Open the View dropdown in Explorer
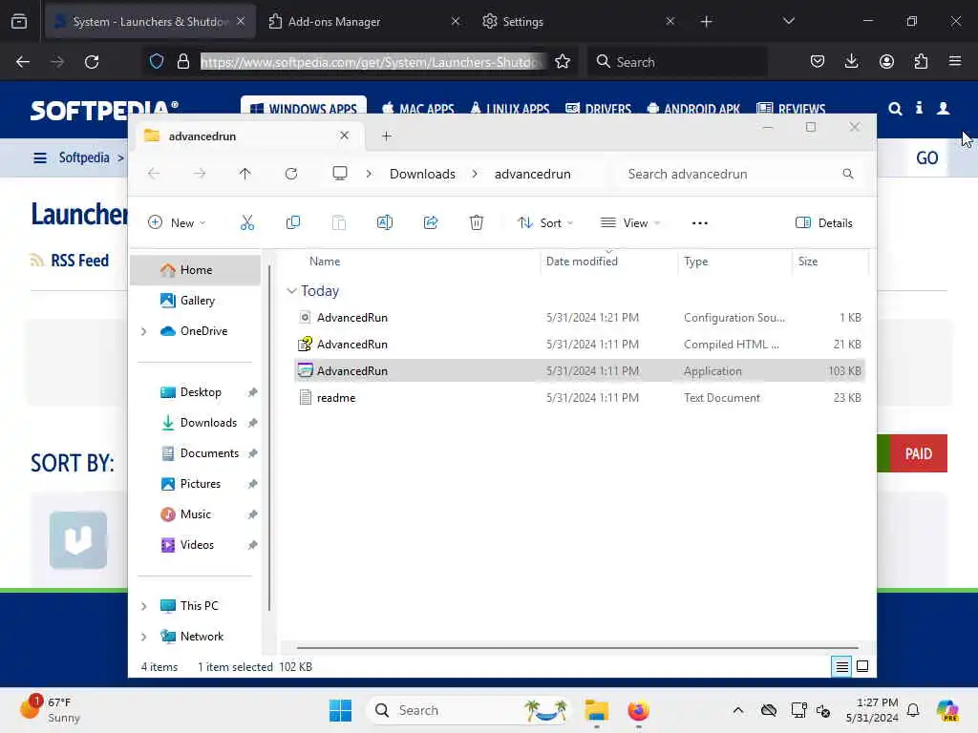The image size is (978, 733). [630, 223]
